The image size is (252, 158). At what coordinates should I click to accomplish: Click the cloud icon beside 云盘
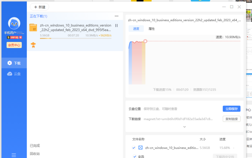(10, 74)
